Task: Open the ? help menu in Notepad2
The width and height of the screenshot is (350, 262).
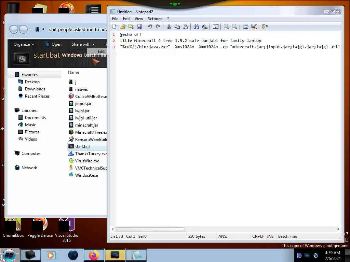Action: (168, 19)
